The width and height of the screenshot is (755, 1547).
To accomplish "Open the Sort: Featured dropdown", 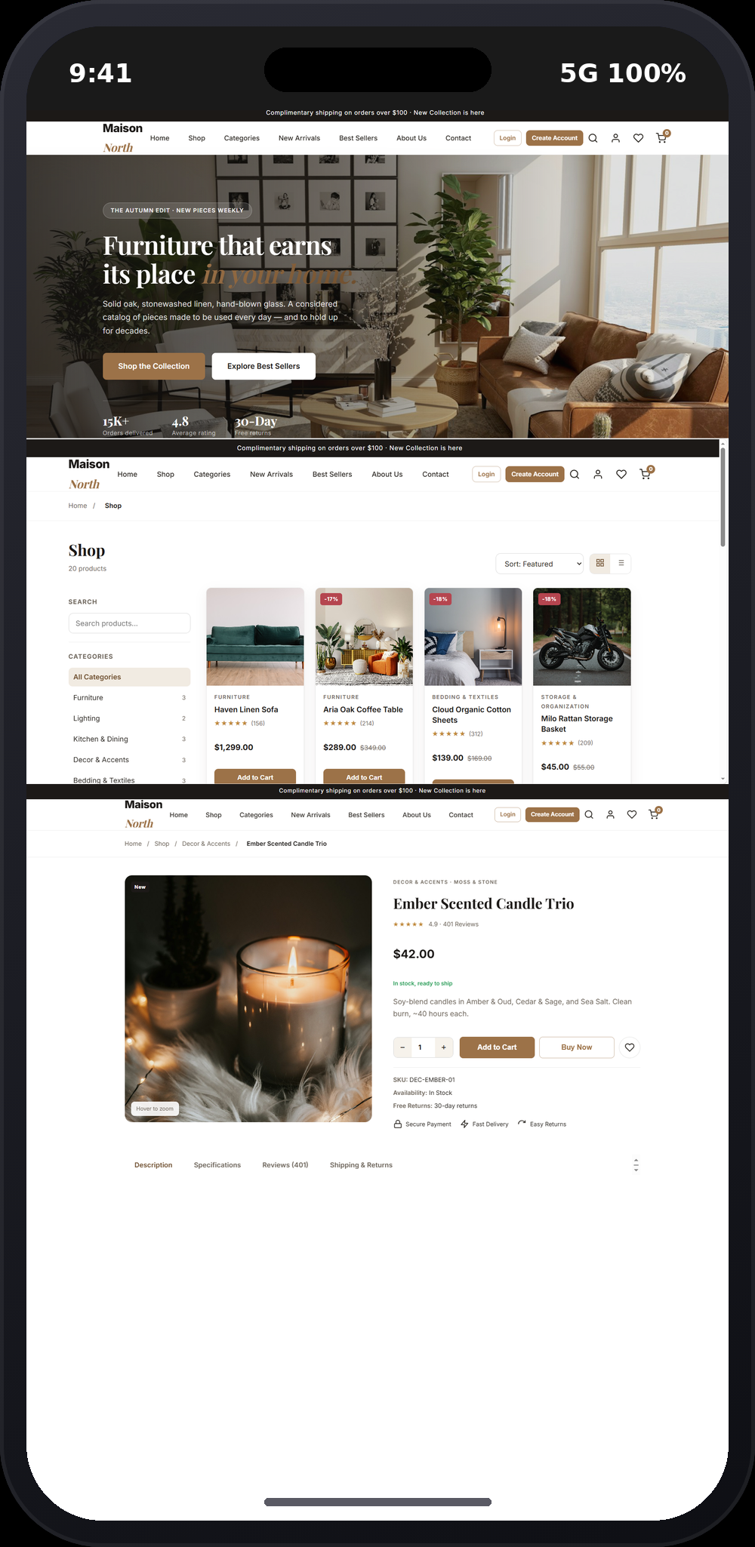I will tap(540, 564).
